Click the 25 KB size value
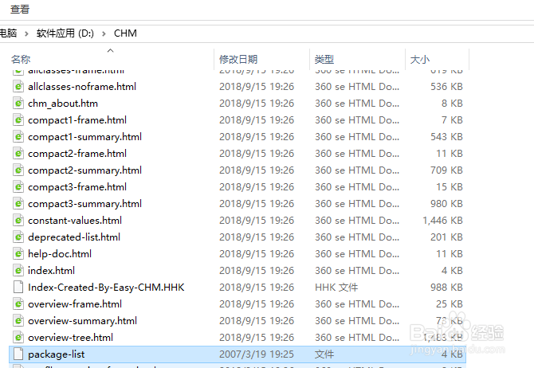534x368 pixels. pos(450,303)
